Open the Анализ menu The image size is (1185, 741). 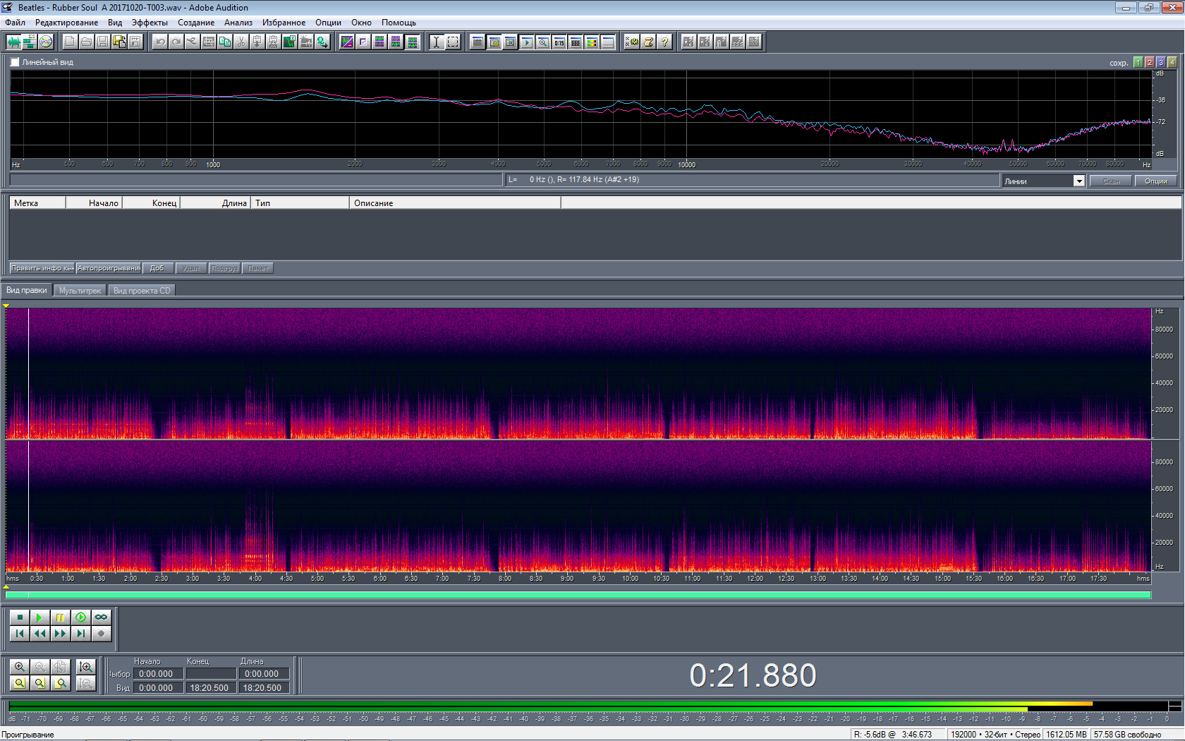238,23
